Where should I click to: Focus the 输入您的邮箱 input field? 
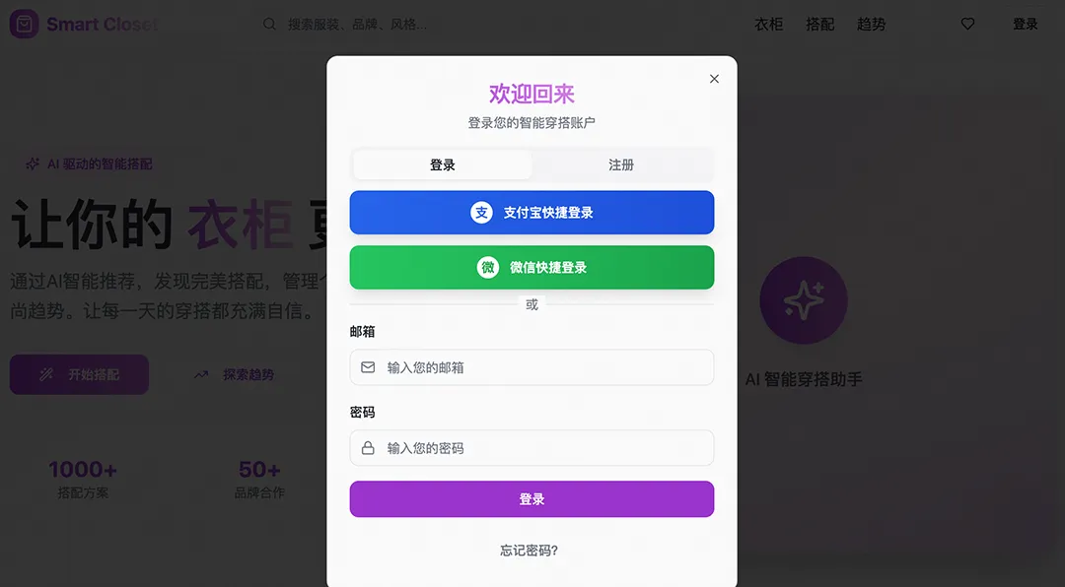pos(532,367)
